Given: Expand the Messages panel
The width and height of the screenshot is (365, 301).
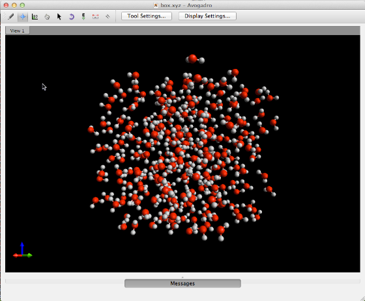Looking at the screenshot, I should pyautogui.click(x=182, y=283).
